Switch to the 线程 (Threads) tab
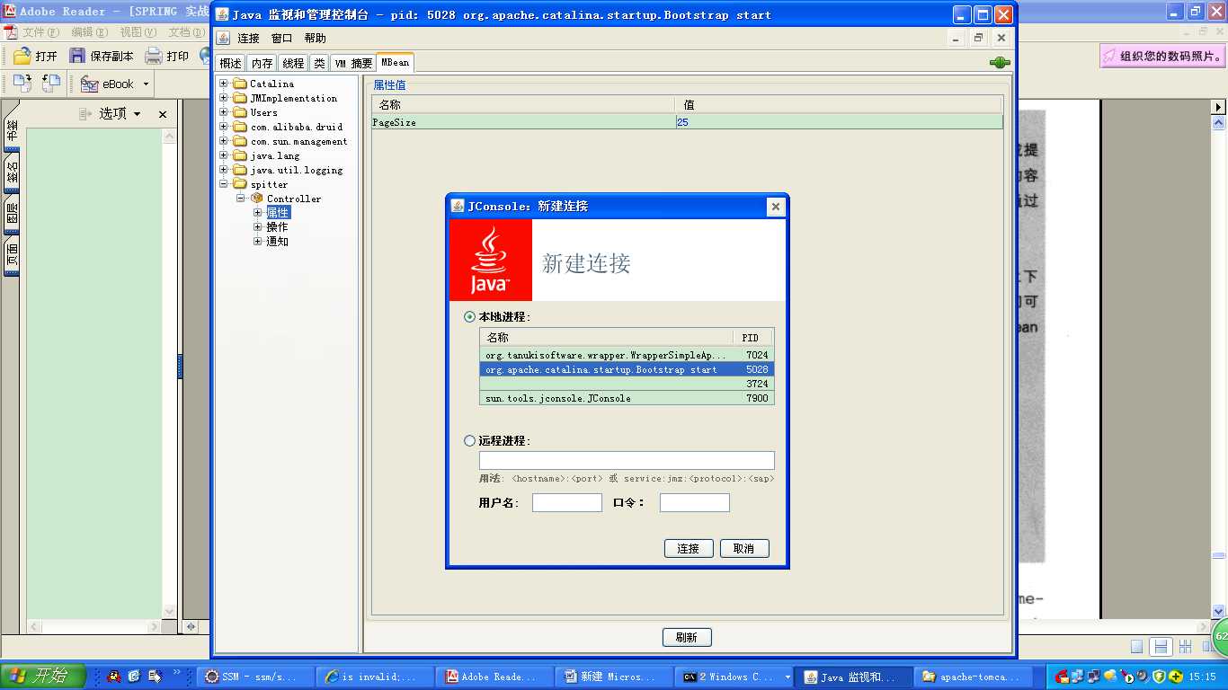 293,63
